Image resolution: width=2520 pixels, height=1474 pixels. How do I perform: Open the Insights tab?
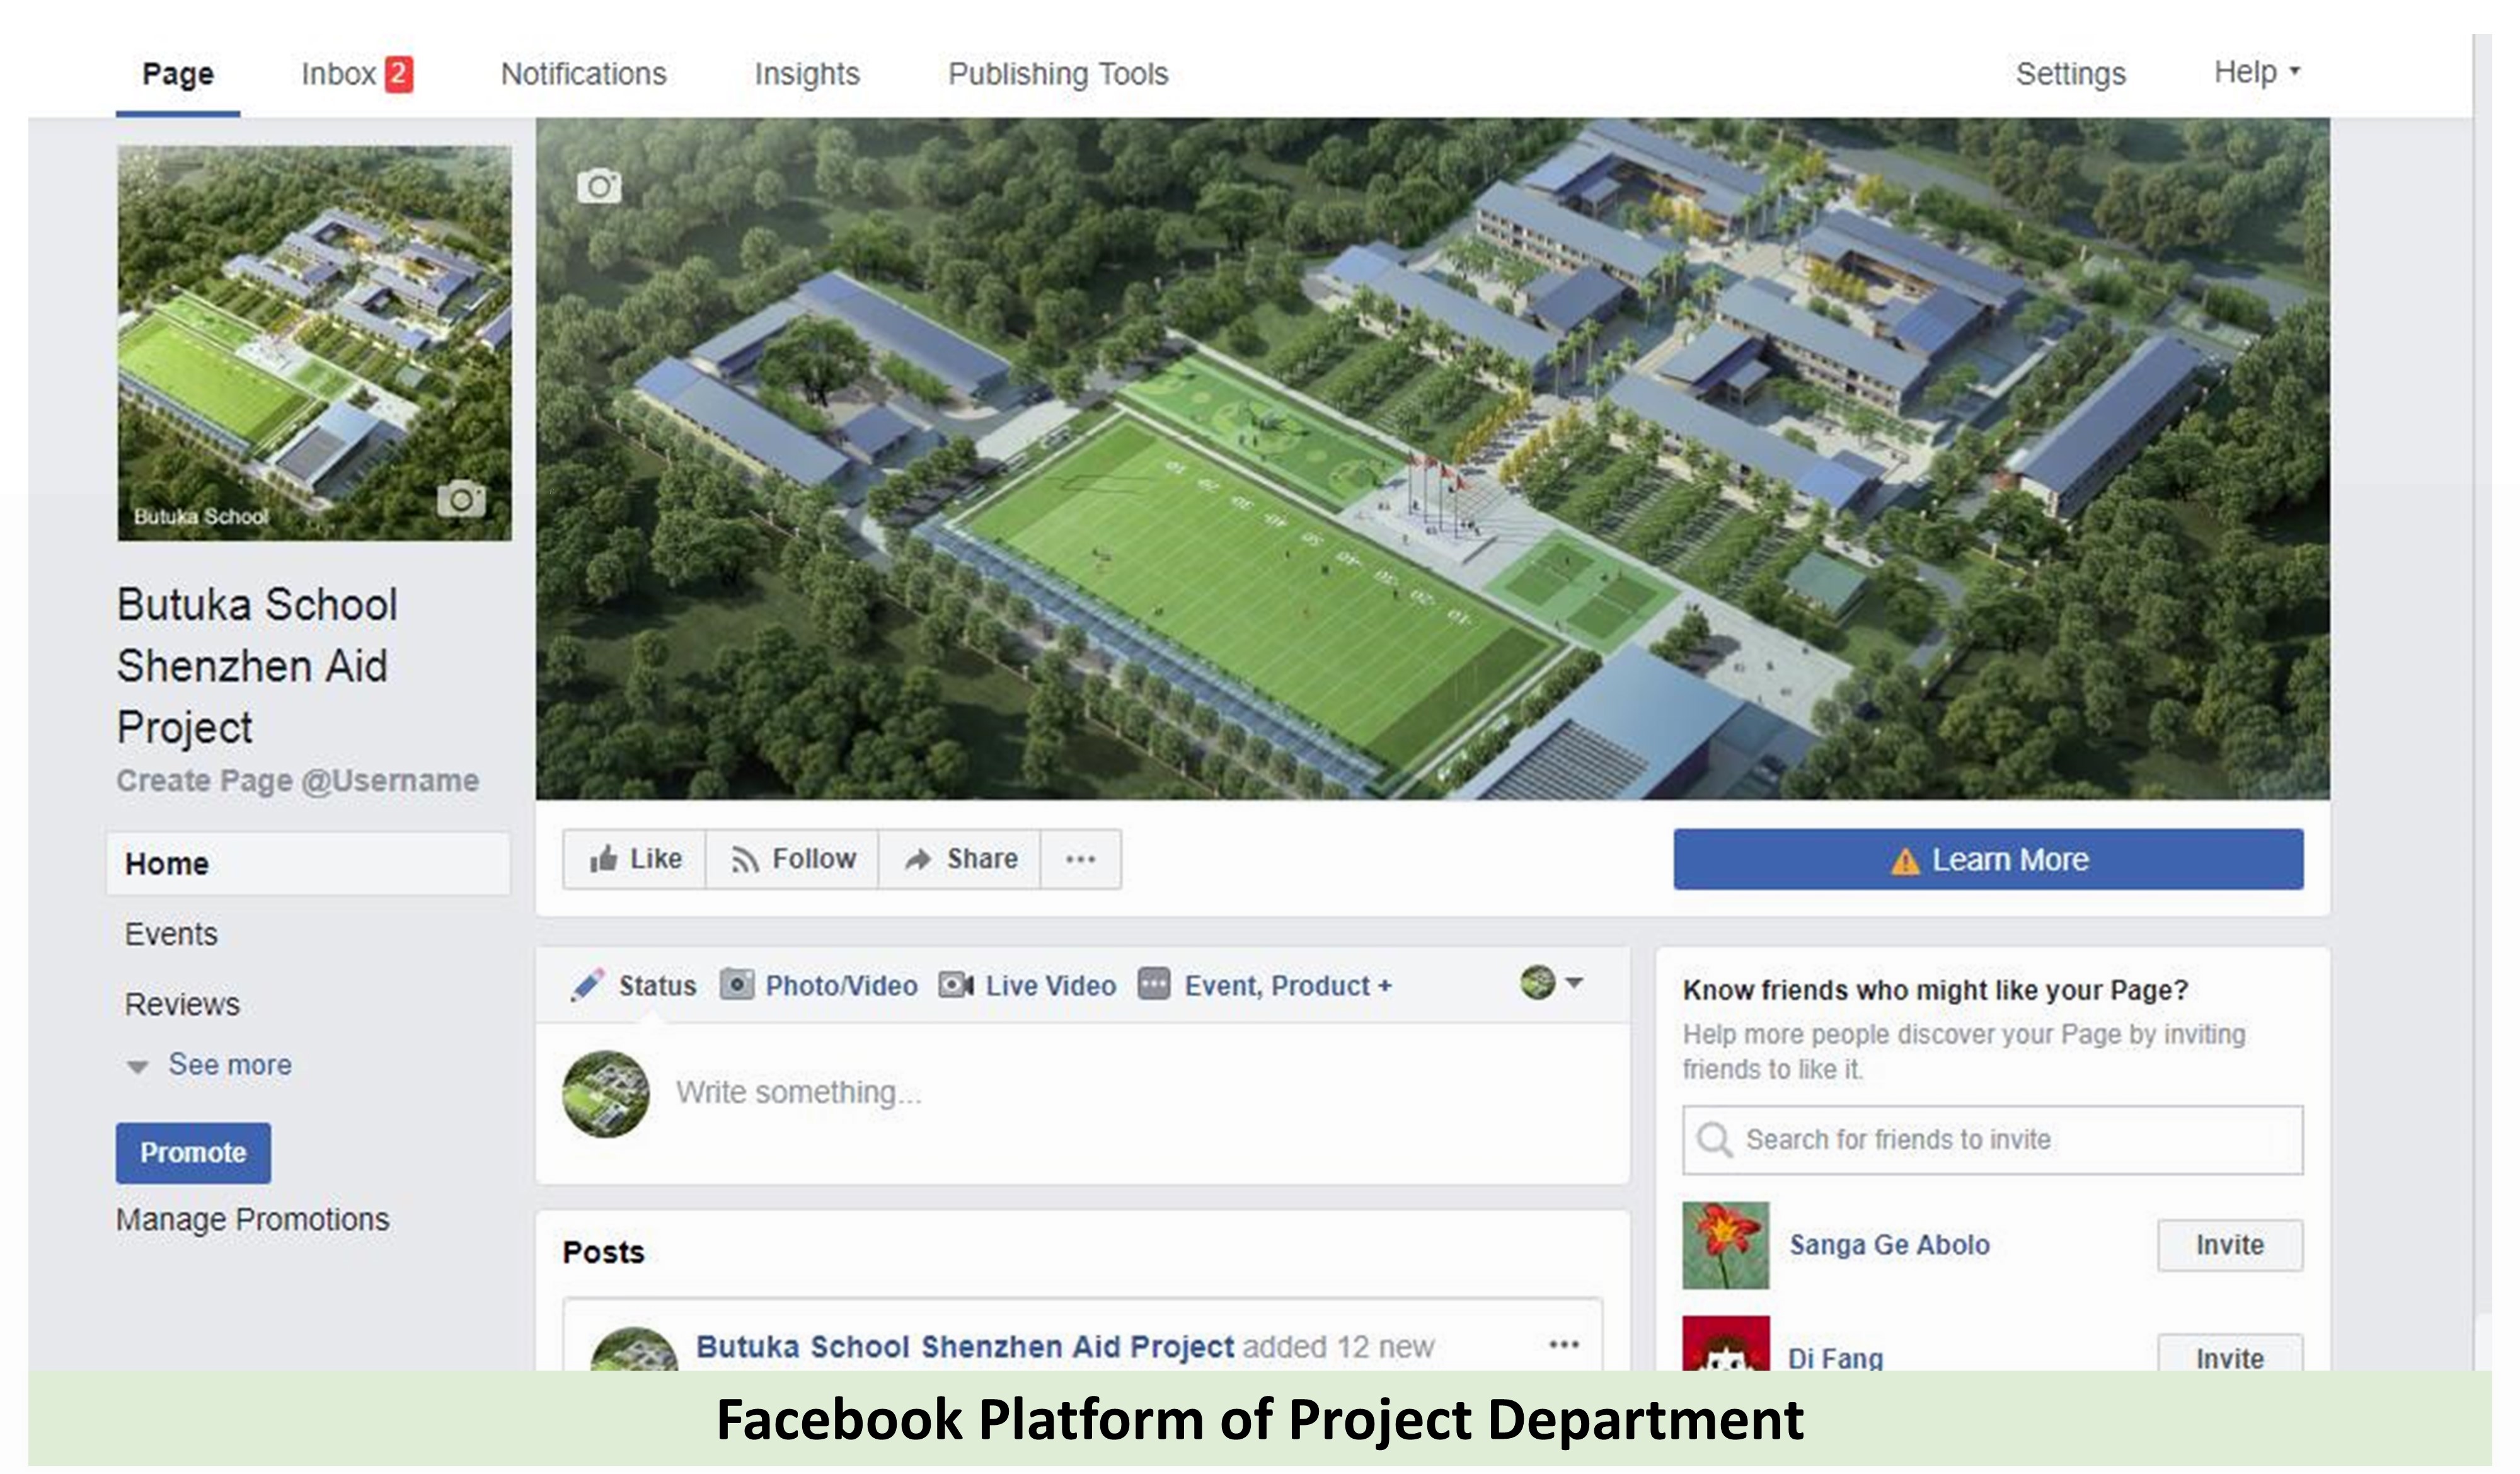(x=807, y=74)
